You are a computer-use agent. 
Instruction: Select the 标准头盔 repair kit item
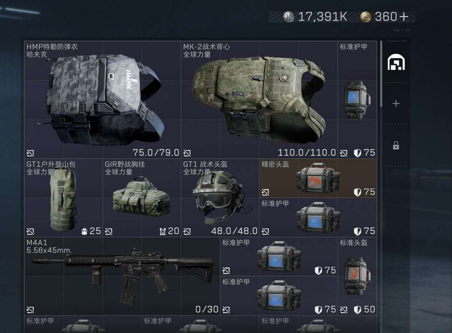(357, 276)
